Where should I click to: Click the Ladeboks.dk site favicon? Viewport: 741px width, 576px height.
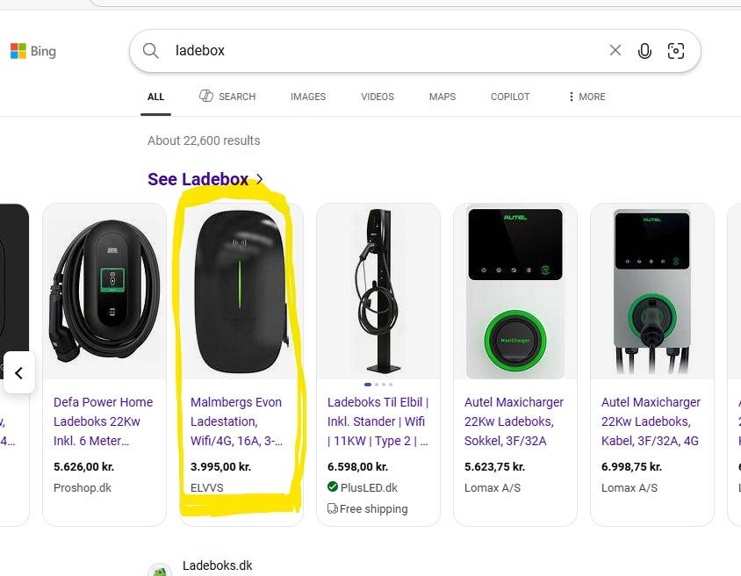click(x=159, y=570)
